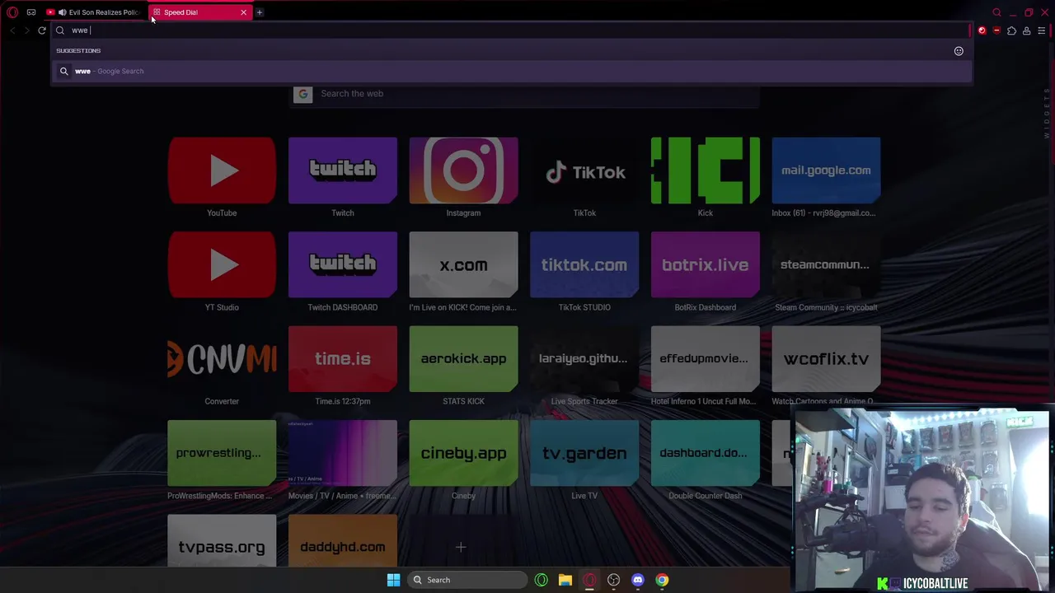The image size is (1055, 593).
Task: Click the smiley feedback icon in suggestions
Action: point(959,51)
